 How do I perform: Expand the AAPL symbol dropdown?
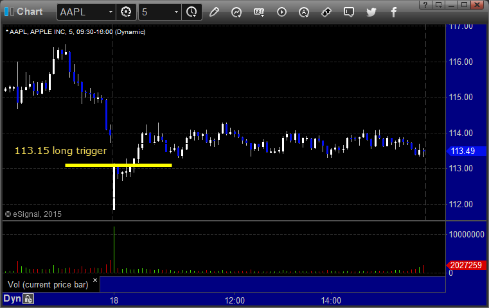111,12
